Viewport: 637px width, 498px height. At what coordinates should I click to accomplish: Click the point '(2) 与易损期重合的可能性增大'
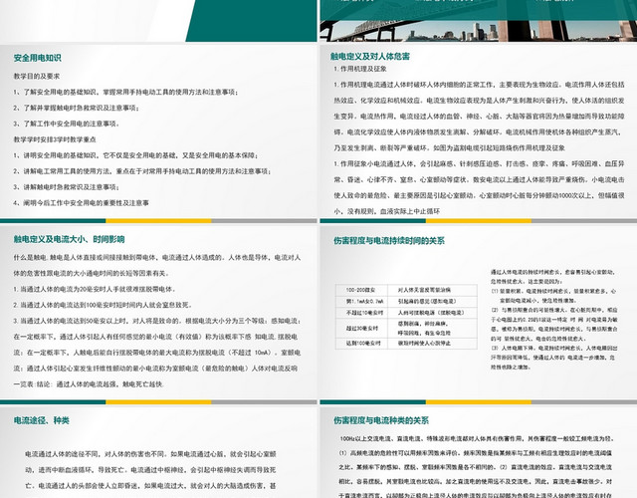pyautogui.click(x=553, y=324)
